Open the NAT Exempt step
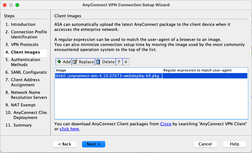 coord(23,105)
